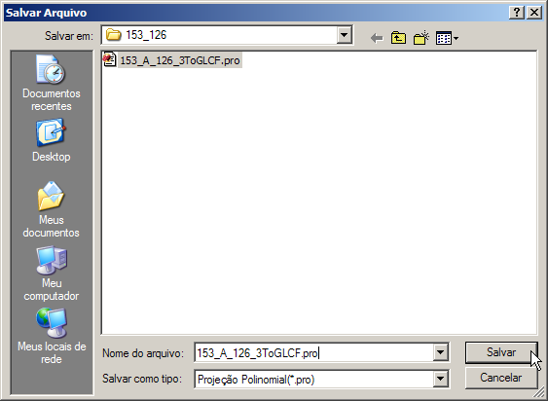Close the Salvar Arquivo dialog

click(534, 13)
